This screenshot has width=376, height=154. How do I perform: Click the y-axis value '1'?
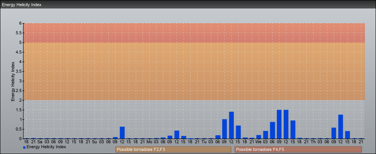click(21, 119)
